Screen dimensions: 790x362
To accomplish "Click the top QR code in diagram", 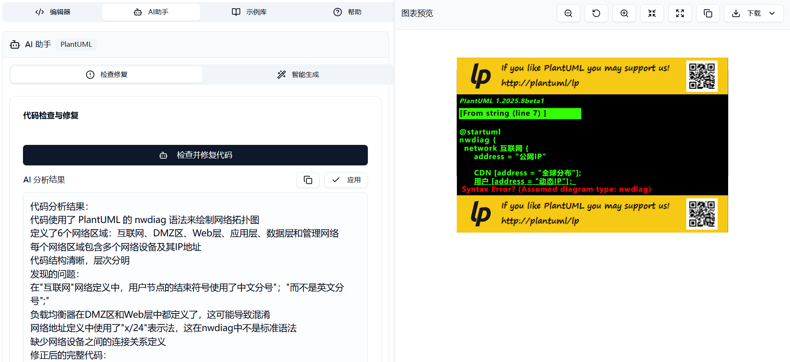I will pos(702,76).
